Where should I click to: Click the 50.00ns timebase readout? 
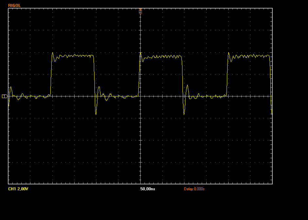click(147, 189)
